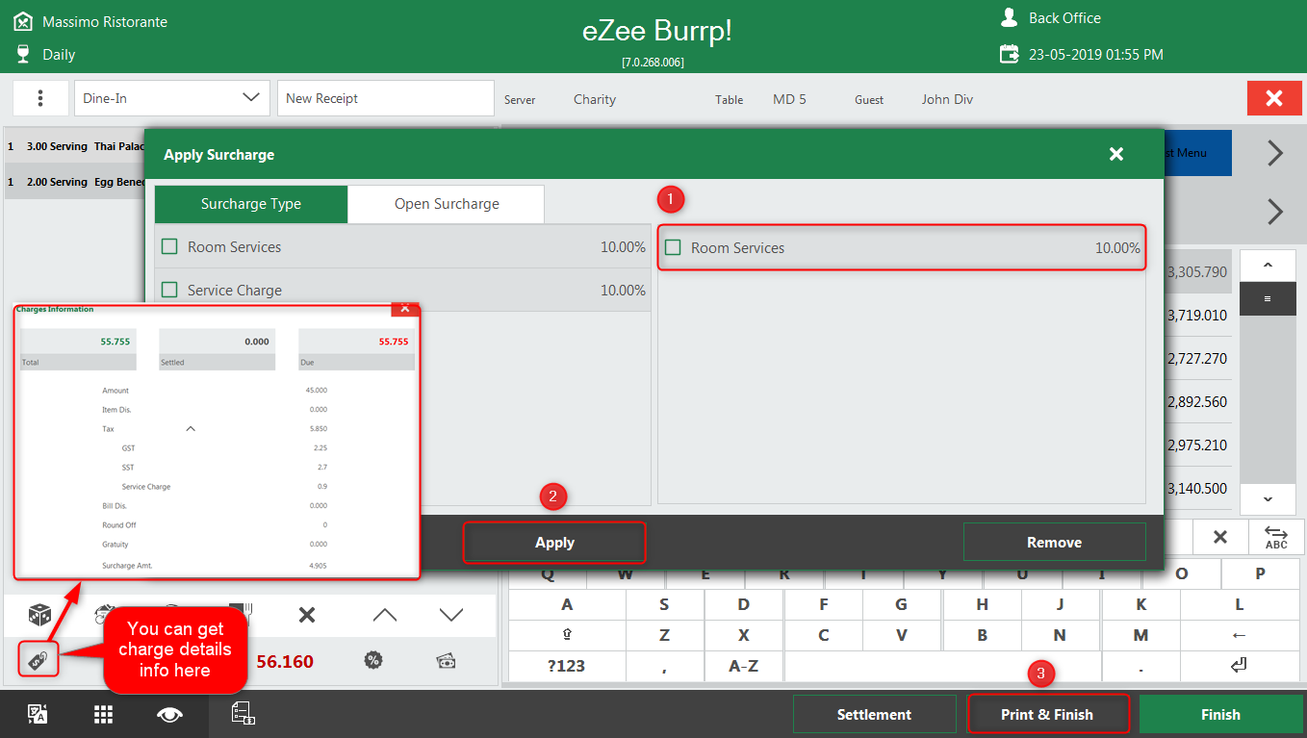Screen dimensions: 1307x738
Task: Click the wine glass Daily icon
Action: pyautogui.click(x=23, y=54)
